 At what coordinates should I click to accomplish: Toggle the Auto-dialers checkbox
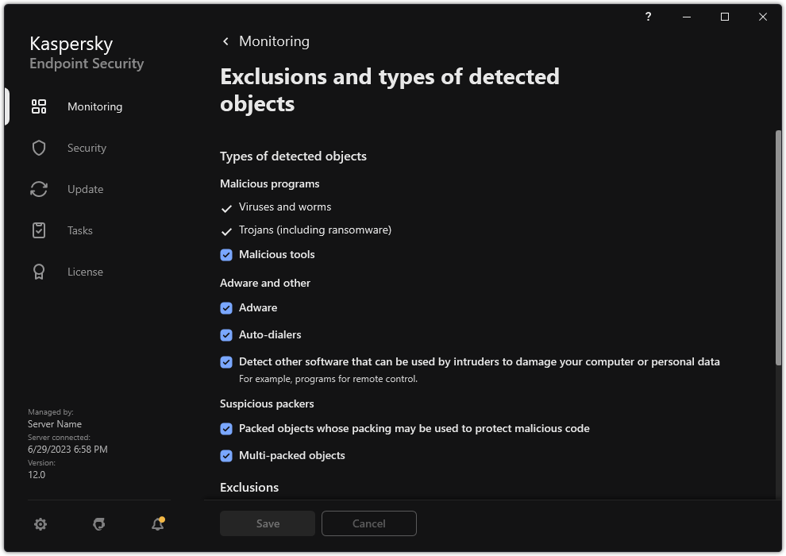pos(225,334)
